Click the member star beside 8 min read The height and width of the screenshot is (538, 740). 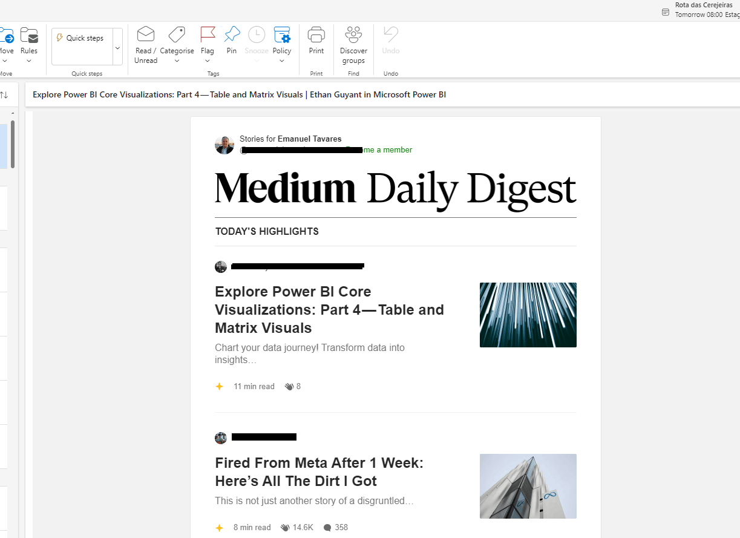click(220, 528)
